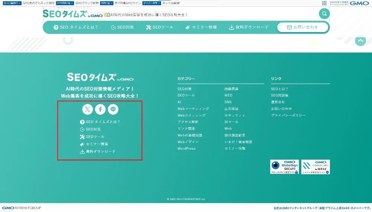Open the 'SNS' category link
The width and height of the screenshot is (372, 212).
pos(228,102)
